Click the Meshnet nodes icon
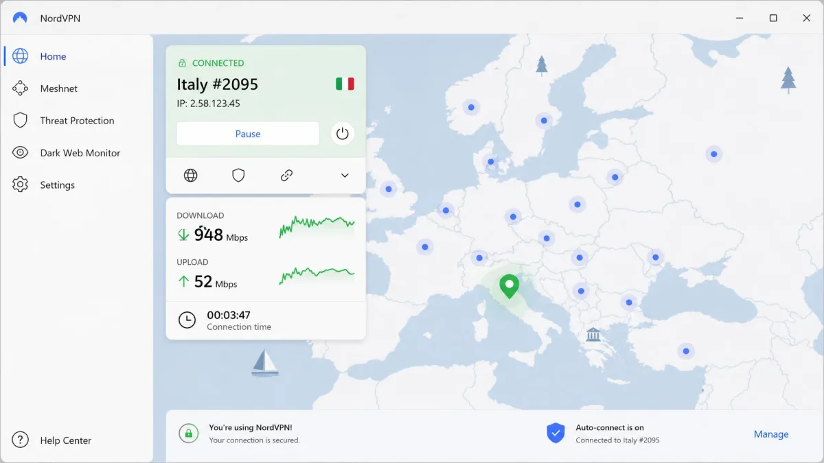 point(21,88)
